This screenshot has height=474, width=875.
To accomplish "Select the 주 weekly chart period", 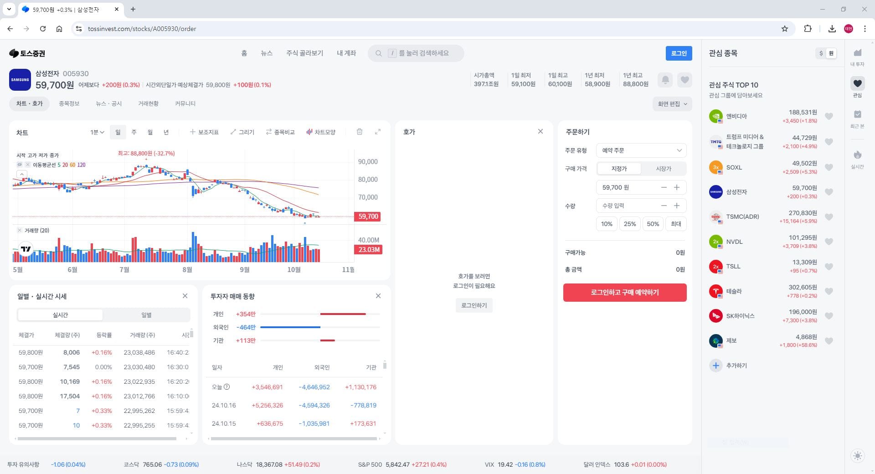I will coord(134,132).
